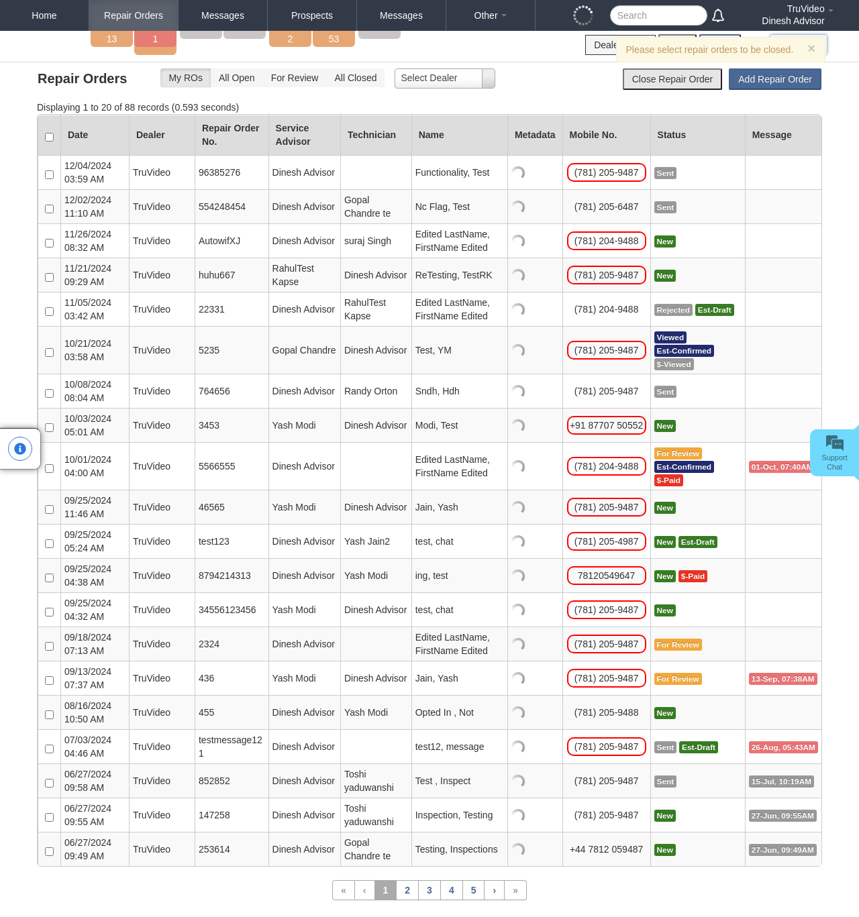Click the 26-Aug, 05:43AM message tag
The height and width of the screenshot is (917, 859).
pos(783,747)
